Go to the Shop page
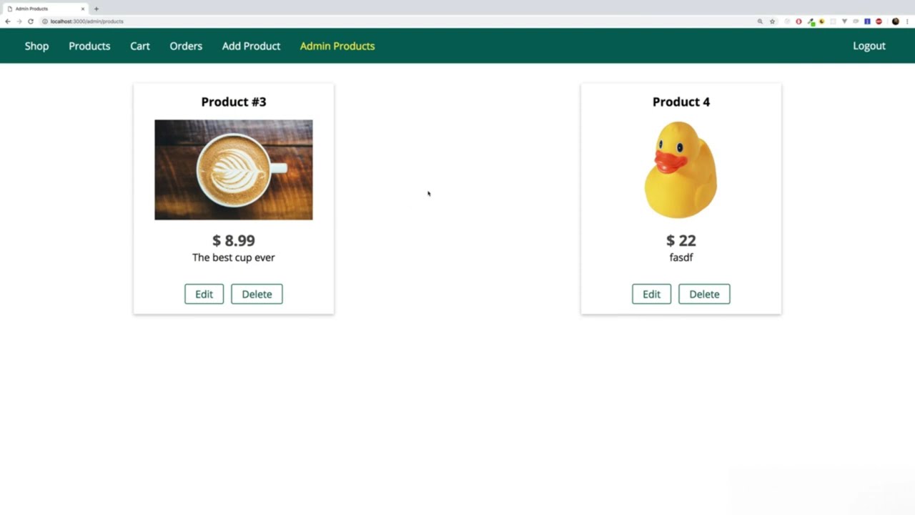Image resolution: width=915 pixels, height=515 pixels. pos(36,46)
